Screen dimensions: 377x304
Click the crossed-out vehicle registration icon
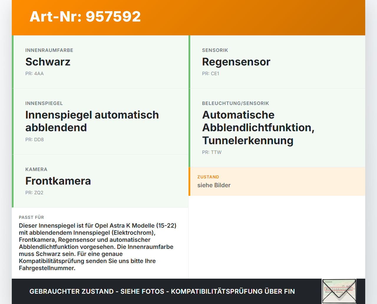click(339, 291)
